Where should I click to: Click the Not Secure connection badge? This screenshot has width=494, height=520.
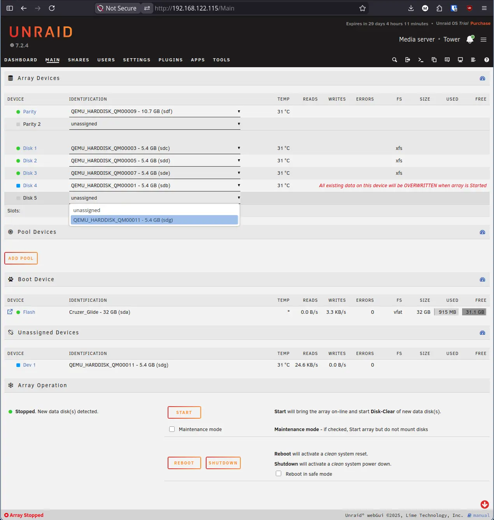[x=117, y=8]
